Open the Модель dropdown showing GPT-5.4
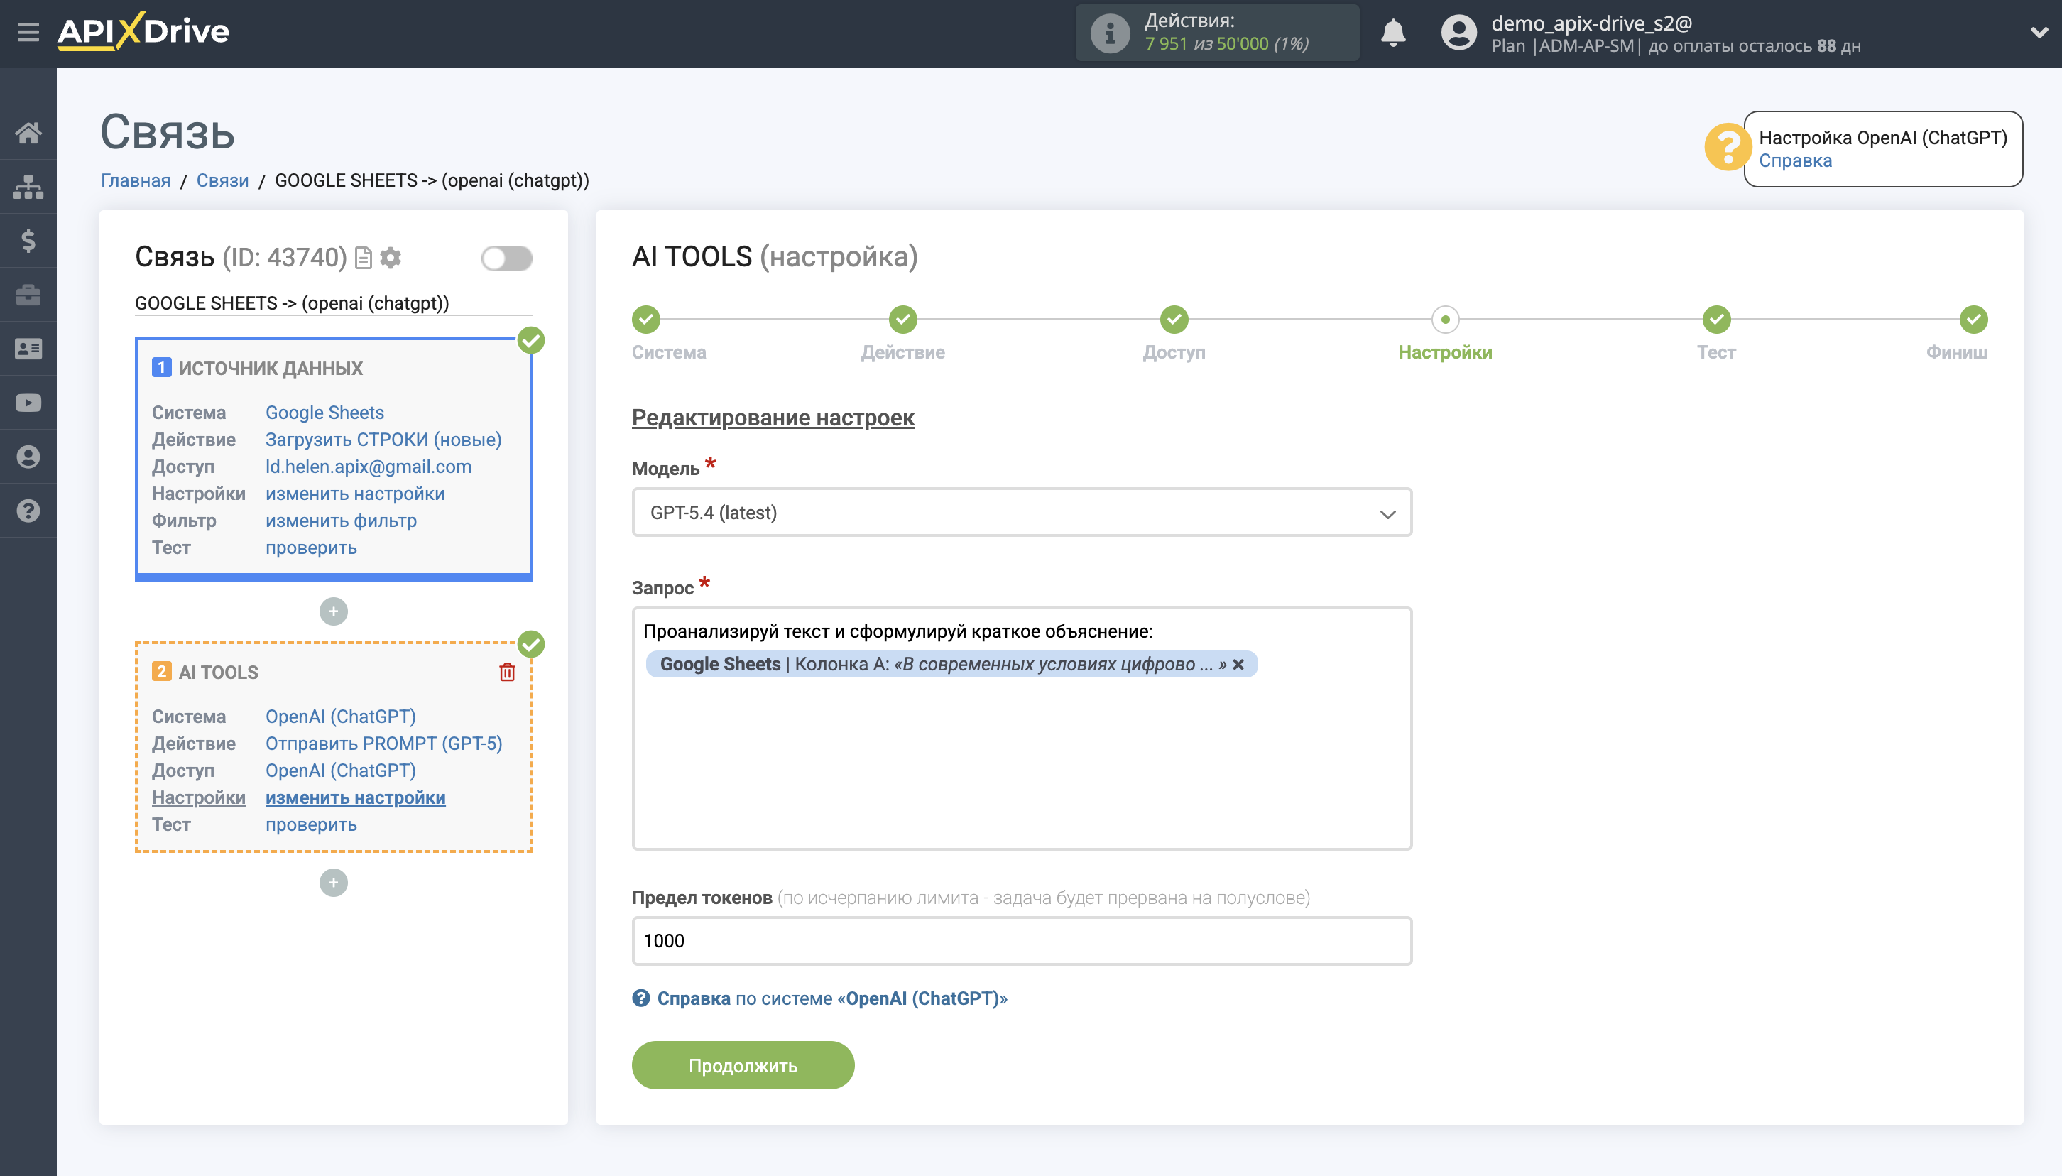2062x1176 pixels. click(1020, 512)
